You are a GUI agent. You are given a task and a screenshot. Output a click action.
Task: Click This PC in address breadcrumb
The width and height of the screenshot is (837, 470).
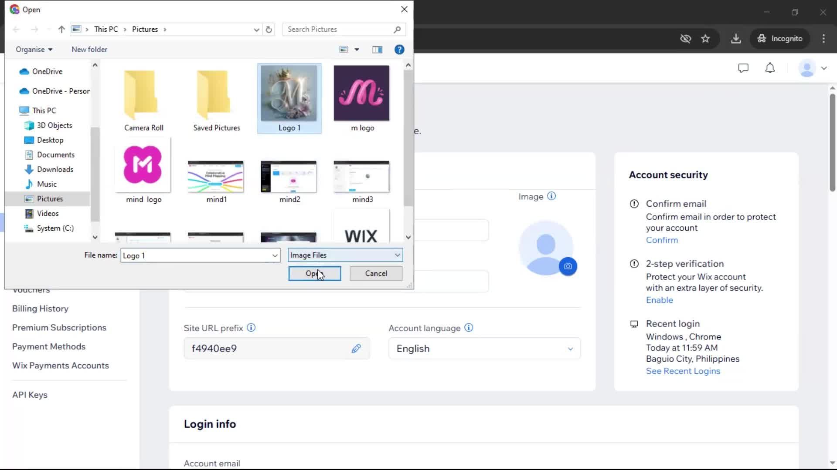point(106,29)
